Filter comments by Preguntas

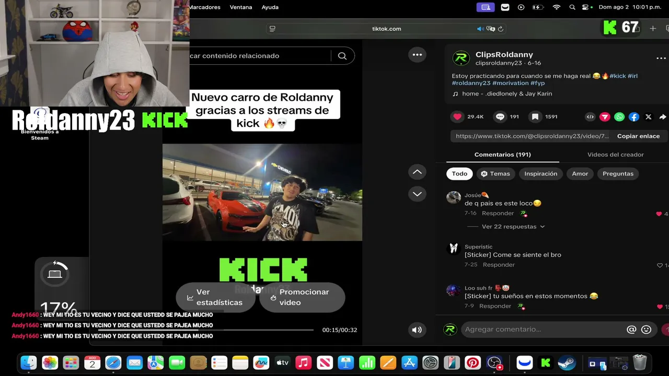click(618, 174)
